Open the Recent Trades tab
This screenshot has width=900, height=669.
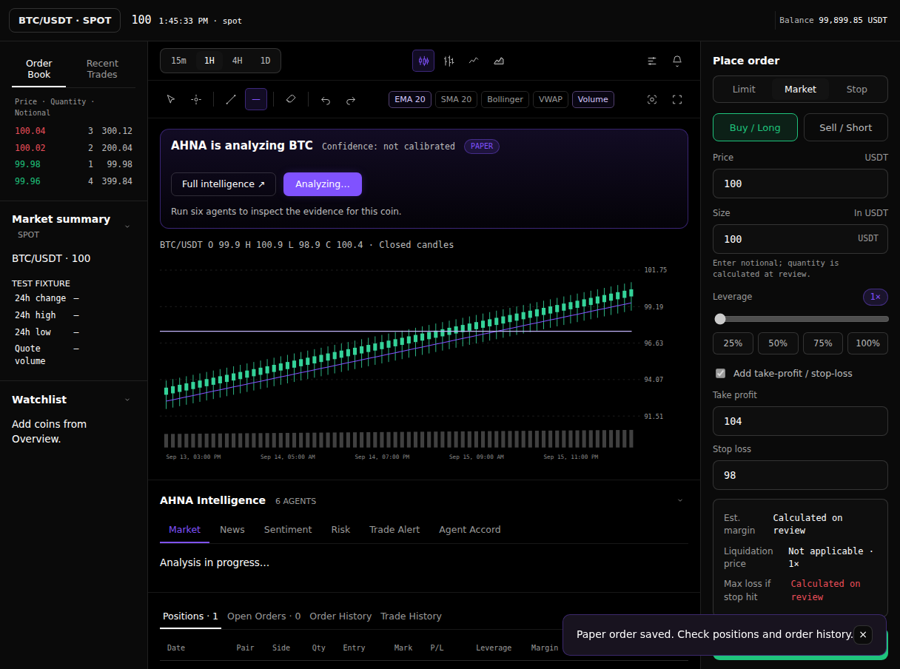point(102,69)
